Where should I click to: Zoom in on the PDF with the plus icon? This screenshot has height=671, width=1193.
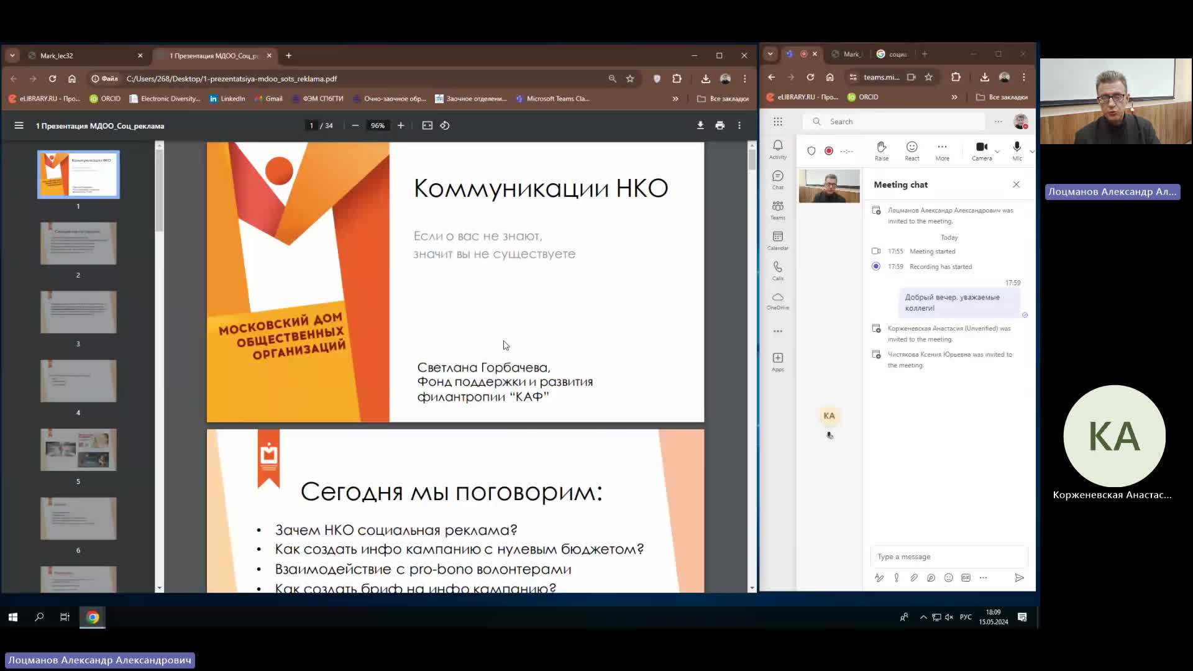401,126
